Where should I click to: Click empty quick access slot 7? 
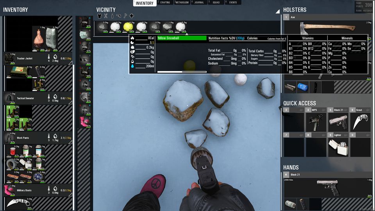293,147
